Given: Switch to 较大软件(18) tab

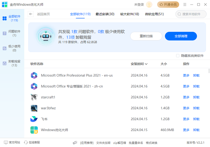Looking at the screenshot, I should 130,14.
